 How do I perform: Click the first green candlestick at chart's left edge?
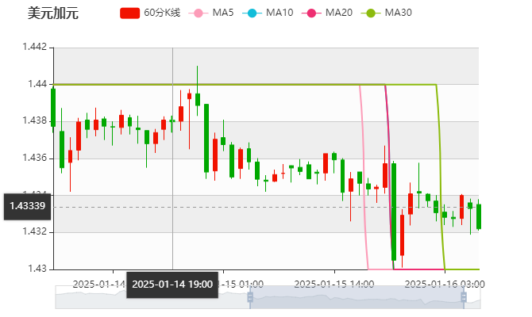[53, 107]
